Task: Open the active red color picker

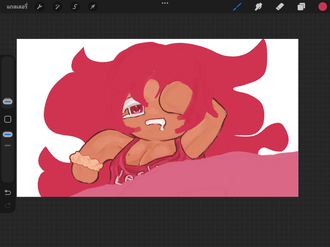Action: (x=323, y=7)
